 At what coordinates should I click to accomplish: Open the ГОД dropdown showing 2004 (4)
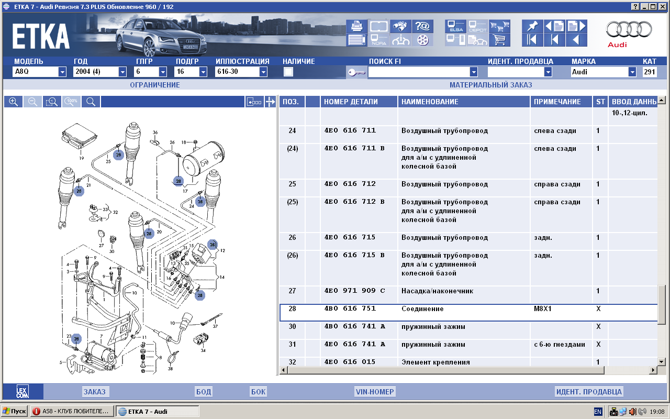122,72
